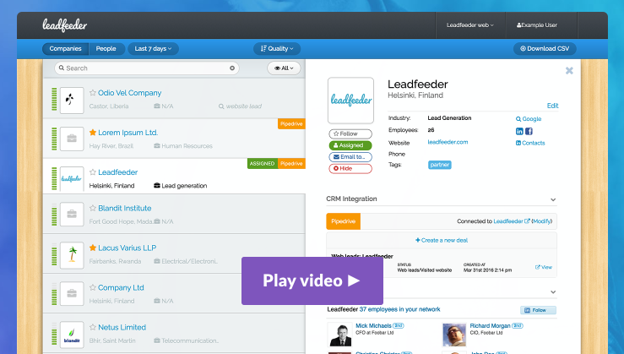
Task: Create a new deal
Action: 442,240
